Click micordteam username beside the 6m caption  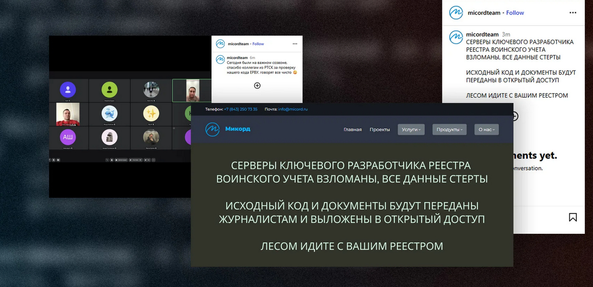[x=238, y=57]
